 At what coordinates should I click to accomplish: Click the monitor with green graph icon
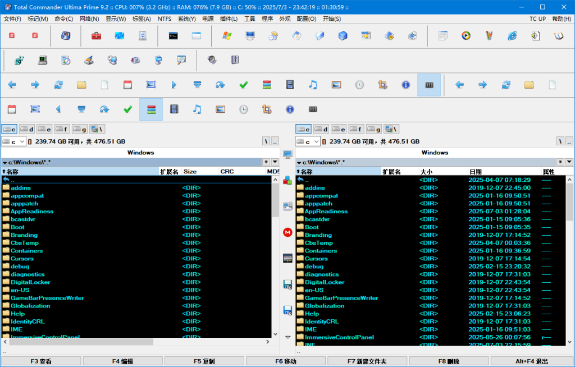point(43,60)
